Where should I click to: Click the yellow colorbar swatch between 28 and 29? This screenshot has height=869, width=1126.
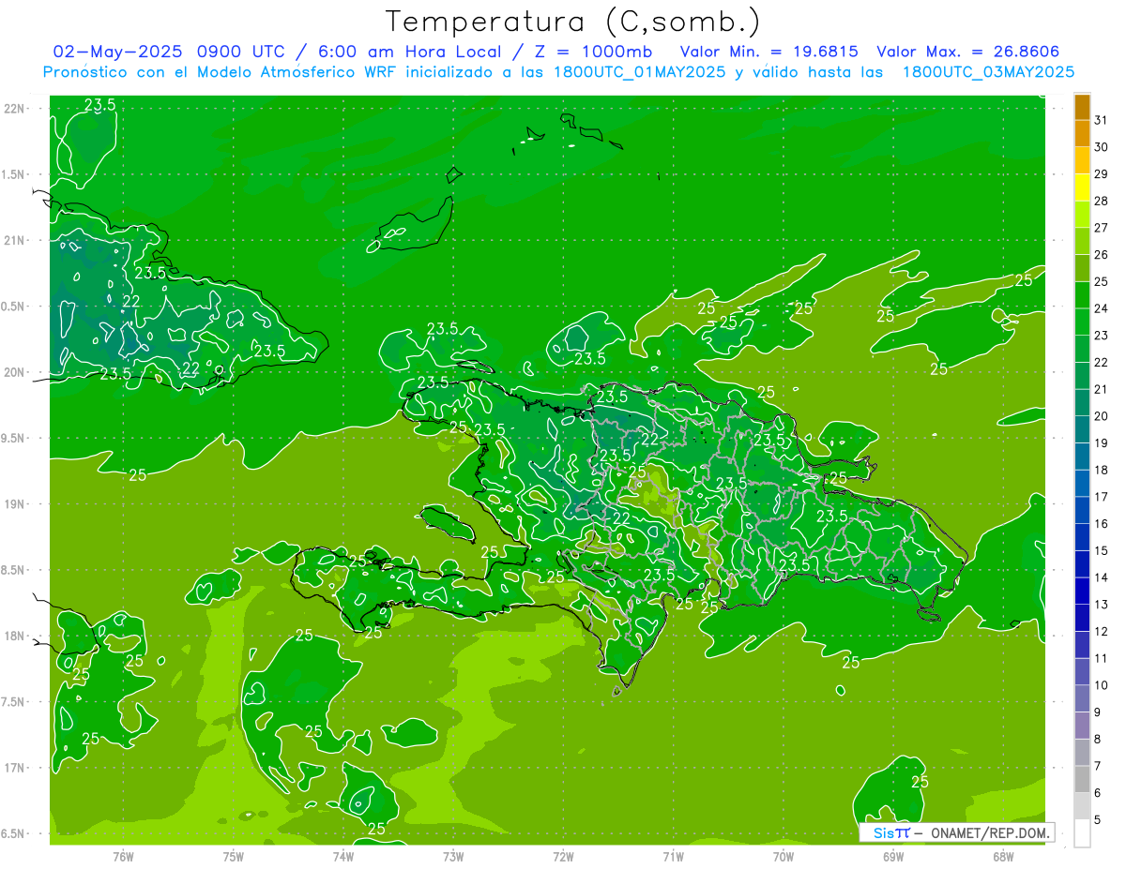pyautogui.click(x=1082, y=187)
